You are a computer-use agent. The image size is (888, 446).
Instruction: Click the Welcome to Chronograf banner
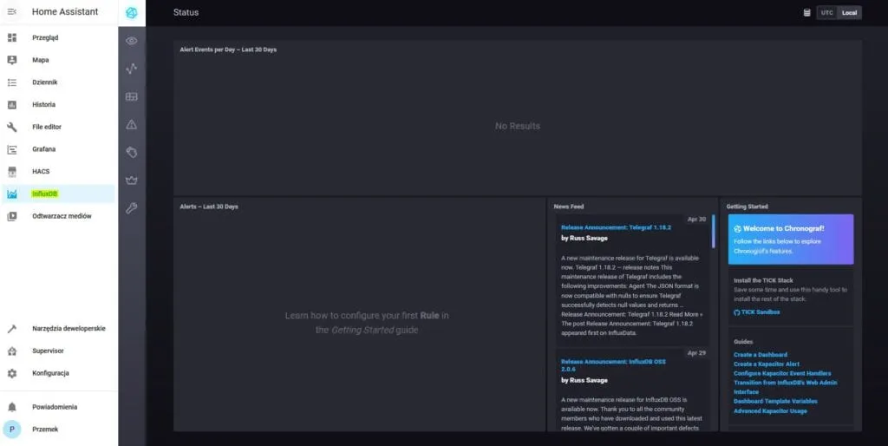pyautogui.click(x=791, y=239)
